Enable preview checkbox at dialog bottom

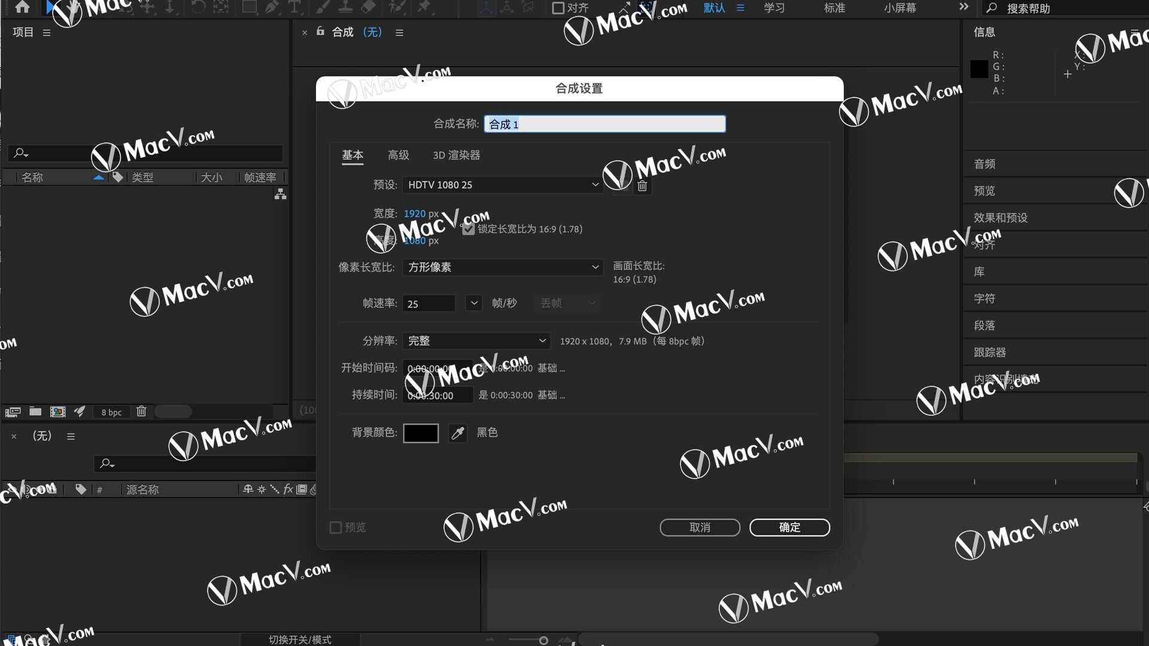[x=335, y=527]
